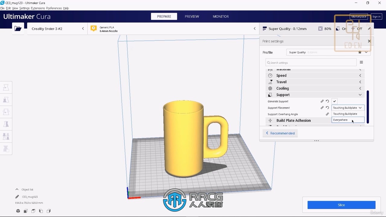Image resolution: width=386 pixels, height=217 pixels.
Task: Click the print settings vertical scrollbar
Action: click(x=368, y=107)
